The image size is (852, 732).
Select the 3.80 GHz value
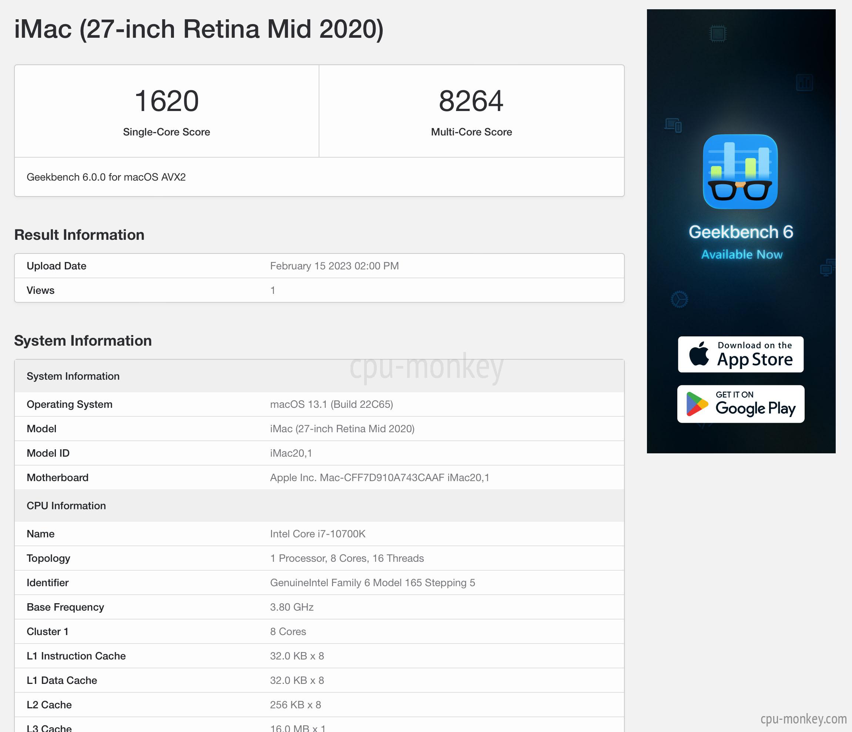(292, 607)
